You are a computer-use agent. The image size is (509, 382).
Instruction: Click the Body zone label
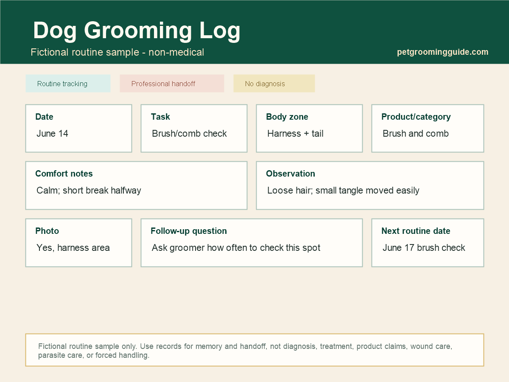point(287,117)
